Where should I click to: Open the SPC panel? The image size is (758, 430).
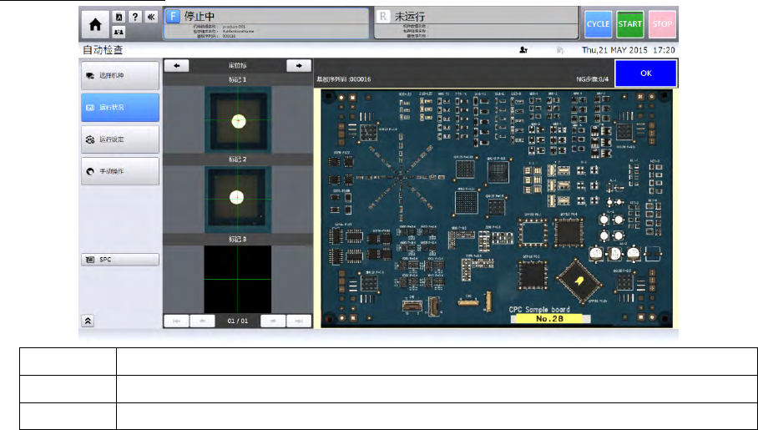click(119, 260)
